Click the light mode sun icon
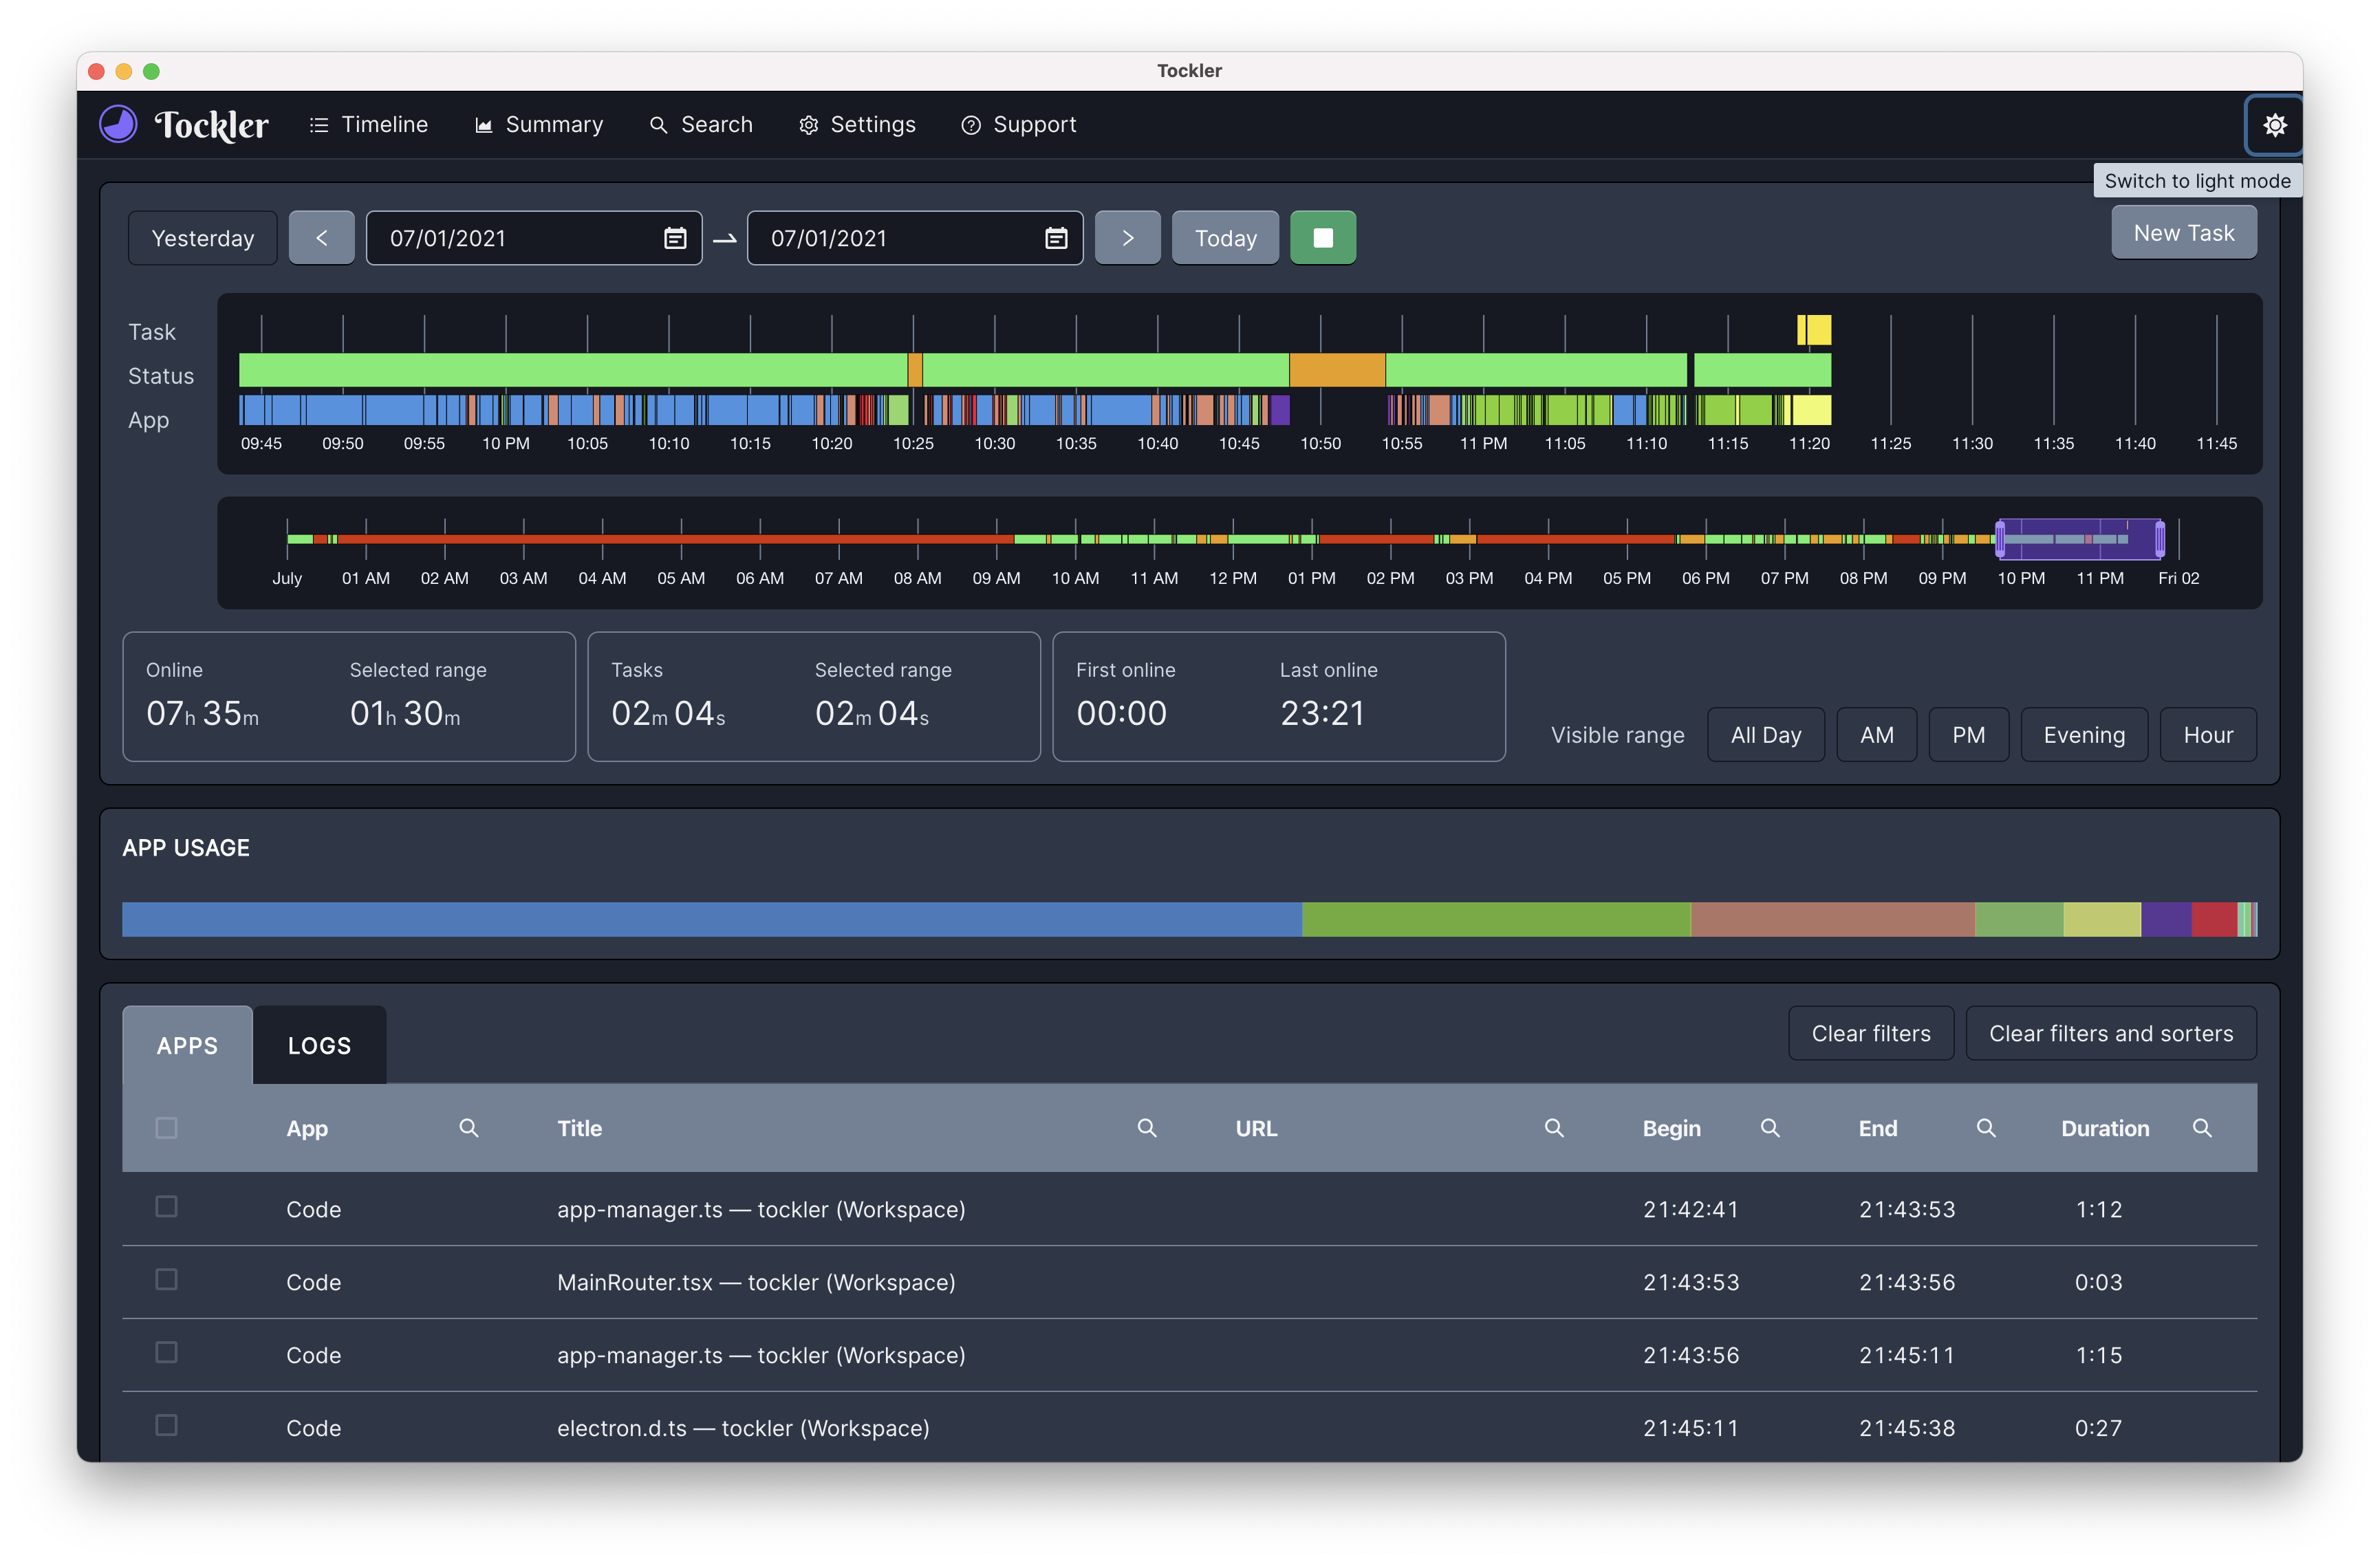This screenshot has height=1564, width=2380. pyautogui.click(x=2274, y=125)
